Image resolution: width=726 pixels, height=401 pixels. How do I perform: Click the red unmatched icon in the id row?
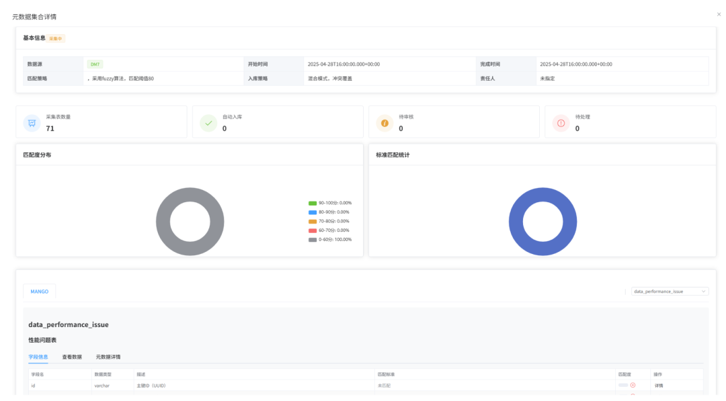(633, 386)
